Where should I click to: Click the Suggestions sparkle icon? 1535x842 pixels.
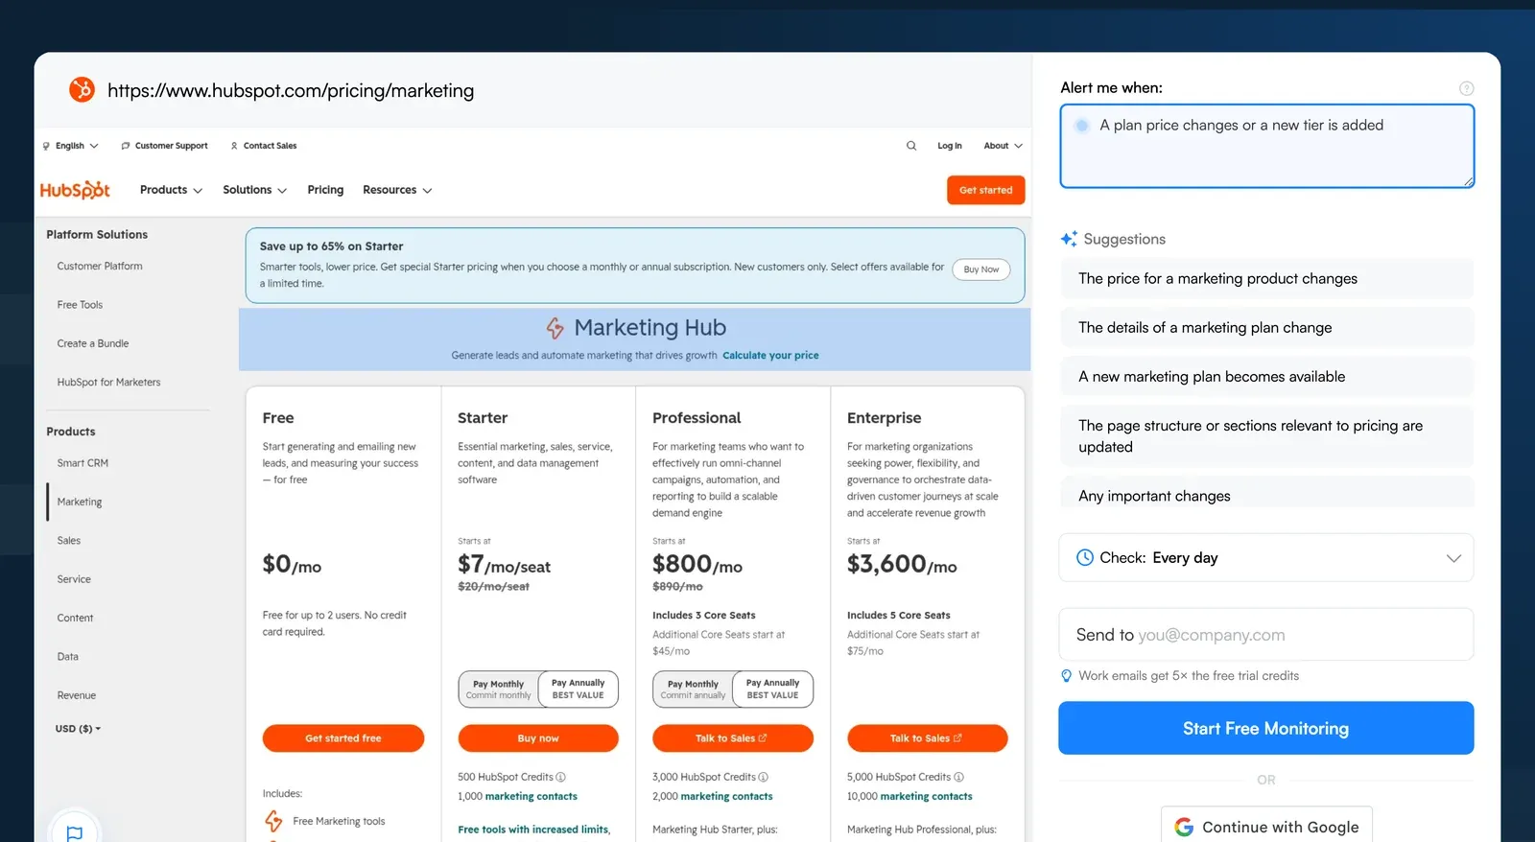coord(1069,239)
